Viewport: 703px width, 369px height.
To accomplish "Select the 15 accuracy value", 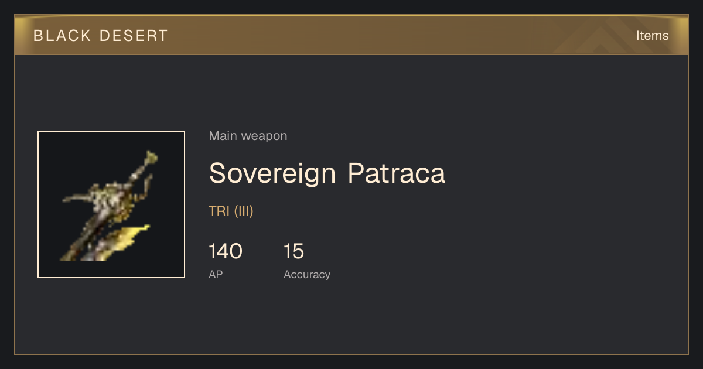I will point(294,251).
